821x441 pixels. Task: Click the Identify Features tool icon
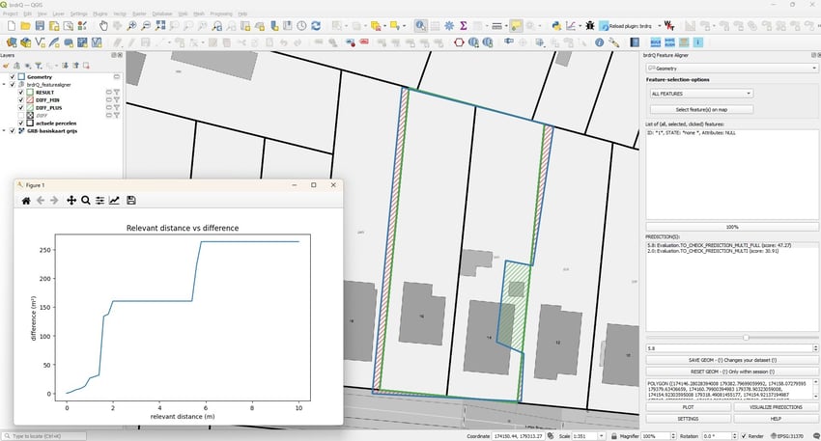[x=421, y=26]
